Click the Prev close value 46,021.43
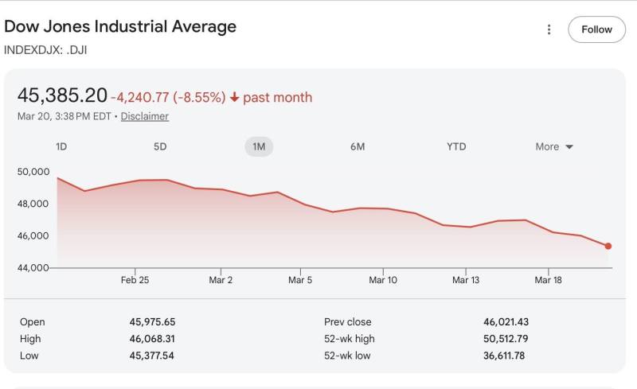The image size is (637, 389). (x=506, y=322)
